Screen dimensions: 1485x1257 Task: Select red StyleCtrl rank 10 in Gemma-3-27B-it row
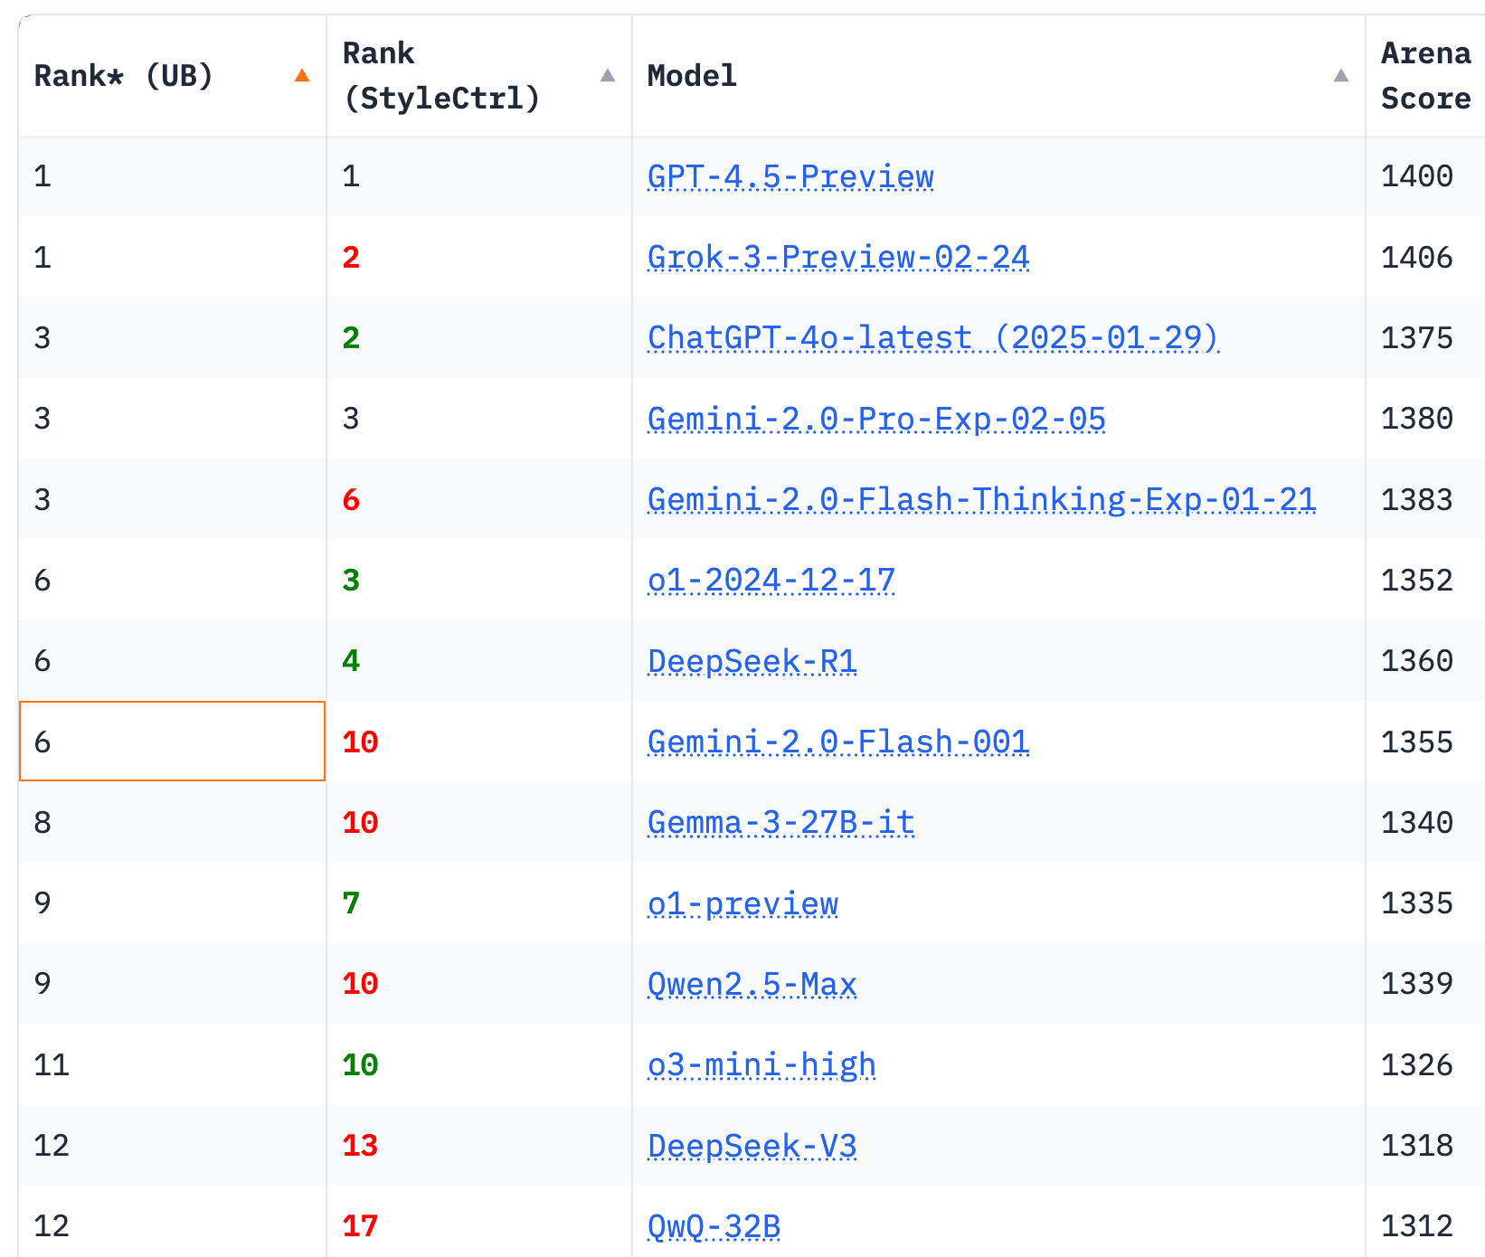360,822
